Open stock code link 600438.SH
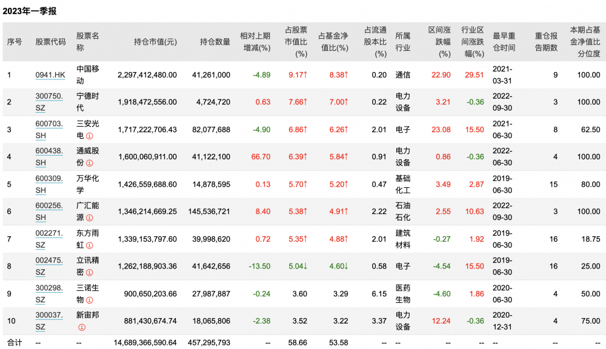606x349 pixels. click(x=49, y=156)
